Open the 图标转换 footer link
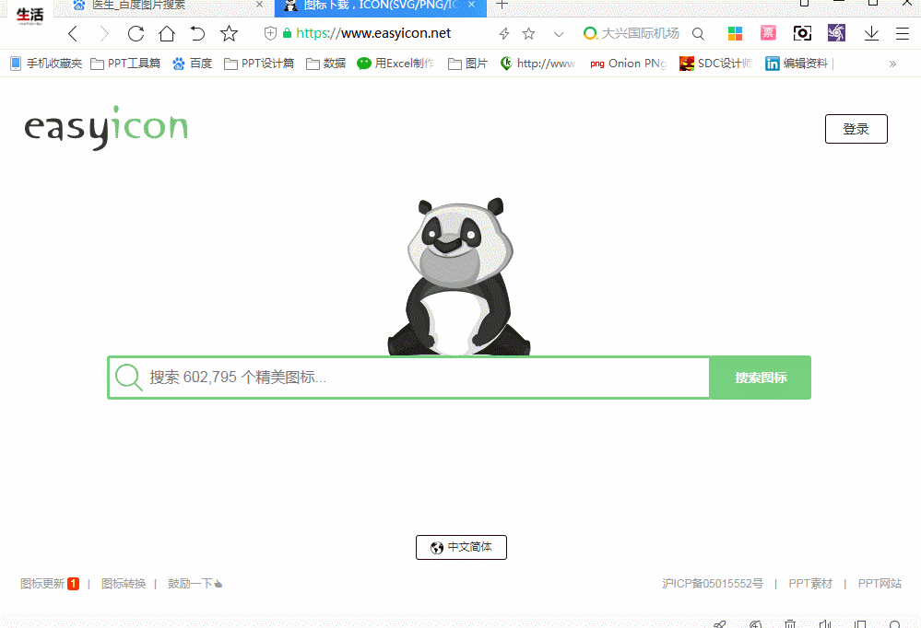 coord(124,584)
